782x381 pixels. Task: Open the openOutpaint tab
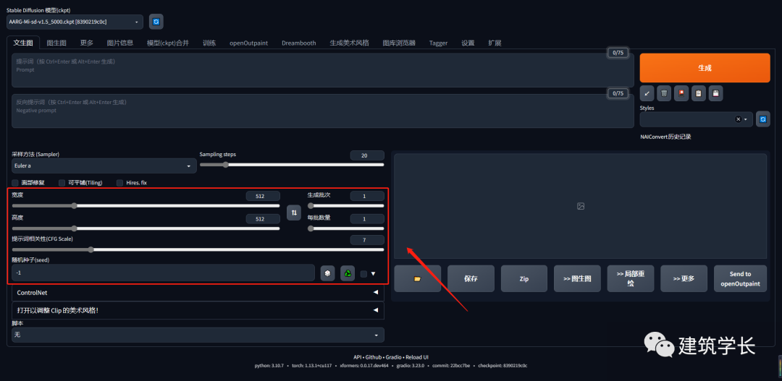point(249,43)
